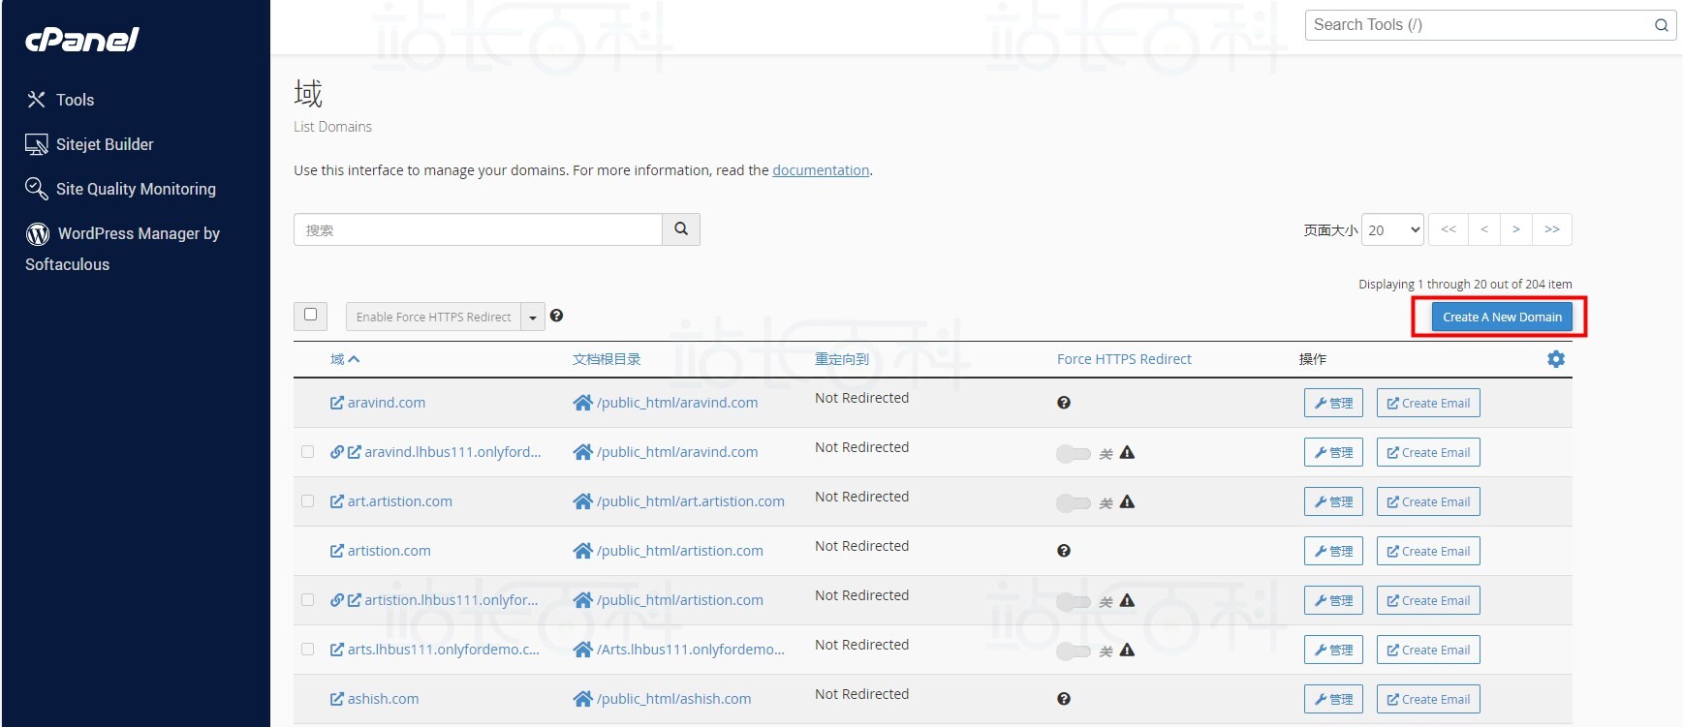Image resolution: width=1683 pixels, height=727 pixels.
Task: Click the help icon next to Enable Force HTTPS Redirect
Action: (x=556, y=316)
